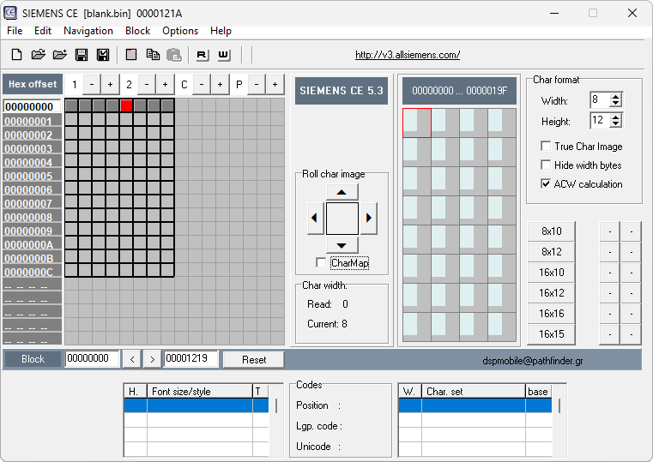Create a new file with the blank page icon

pos(16,55)
